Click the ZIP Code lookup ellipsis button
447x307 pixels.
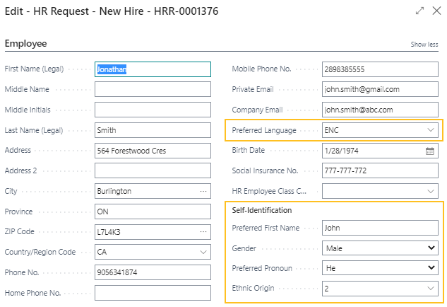pos(203,231)
